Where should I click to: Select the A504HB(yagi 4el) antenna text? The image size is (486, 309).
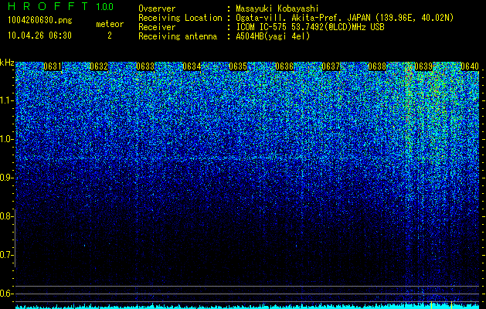coord(273,36)
